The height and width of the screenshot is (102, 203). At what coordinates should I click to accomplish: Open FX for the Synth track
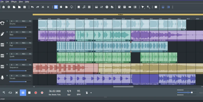click(30, 54)
